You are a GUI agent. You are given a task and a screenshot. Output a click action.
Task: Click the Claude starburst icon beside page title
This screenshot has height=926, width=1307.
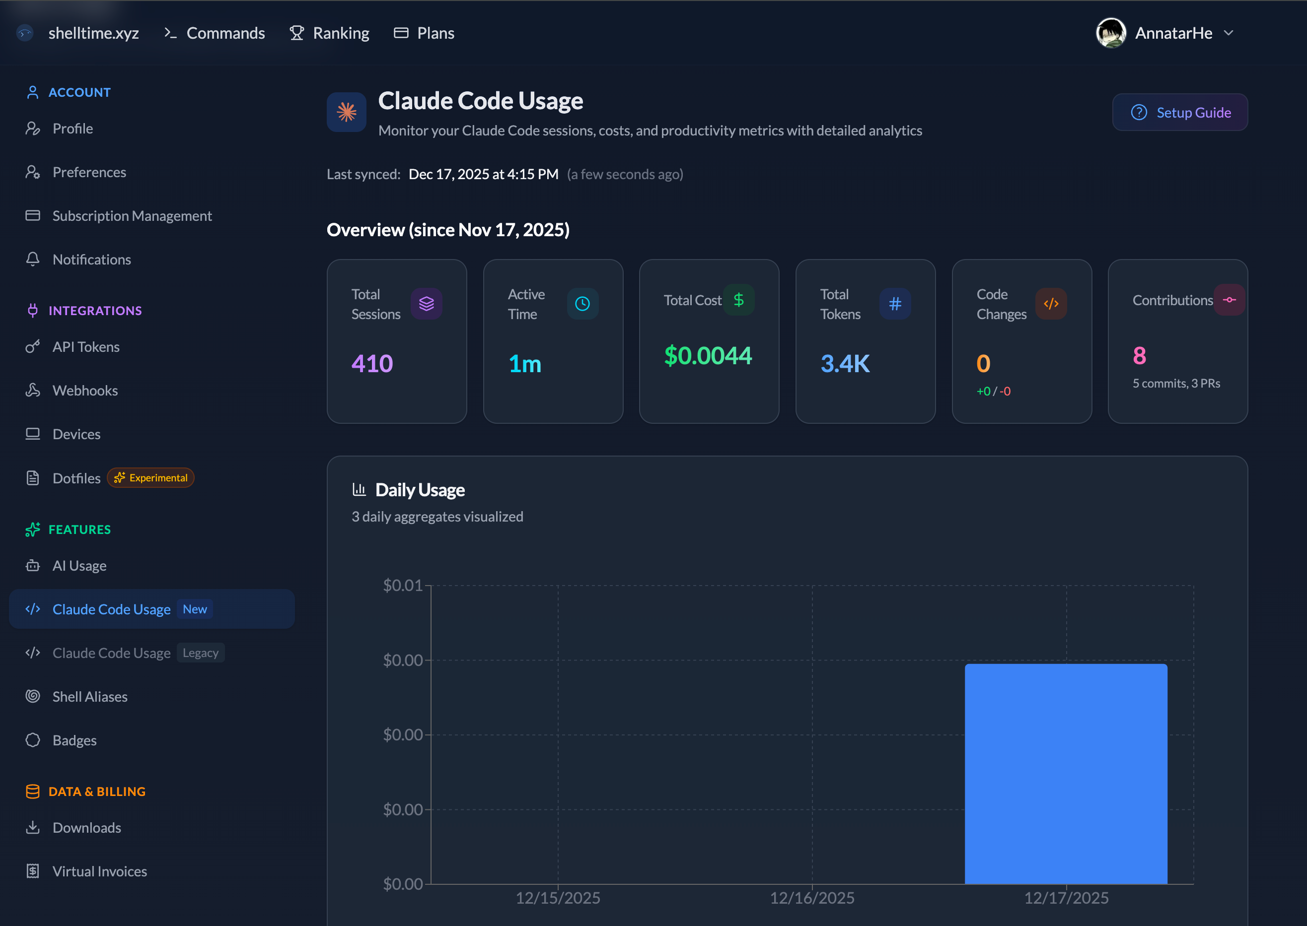coord(346,112)
